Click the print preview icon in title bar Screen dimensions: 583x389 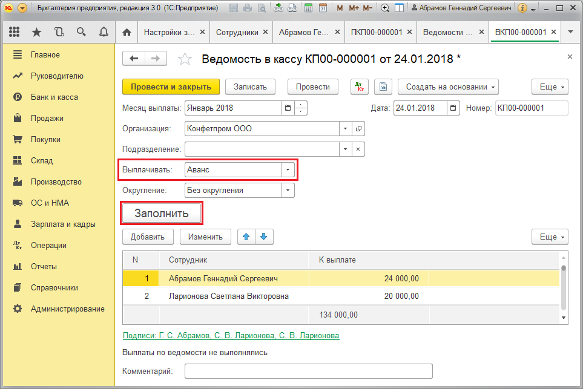(x=262, y=8)
